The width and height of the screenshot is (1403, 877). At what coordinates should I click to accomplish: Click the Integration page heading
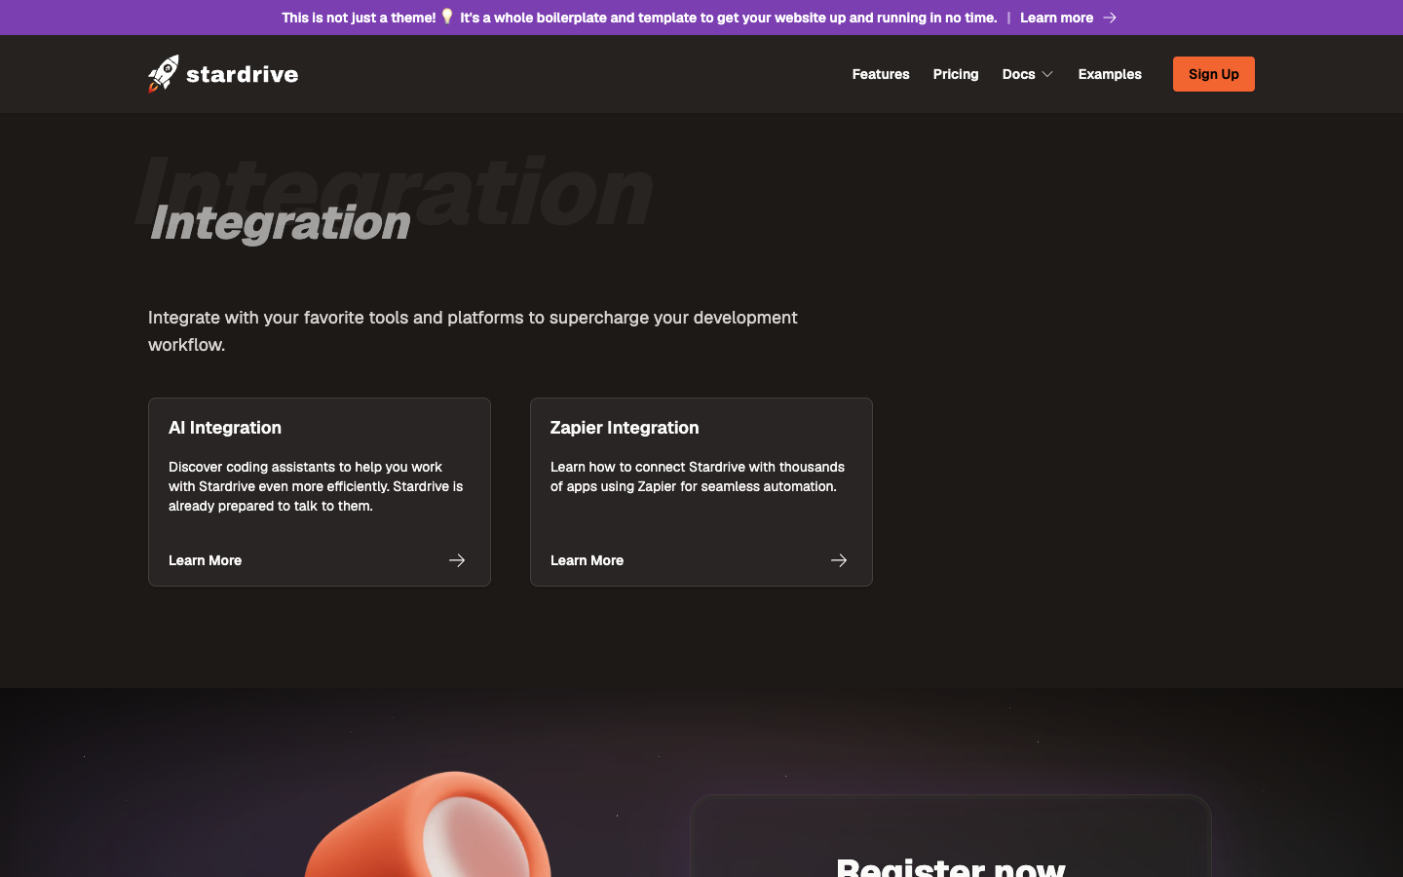click(281, 222)
